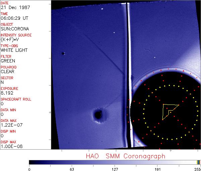Select the 0 under DISP MIN
201x171 pixels.
pos(2,136)
